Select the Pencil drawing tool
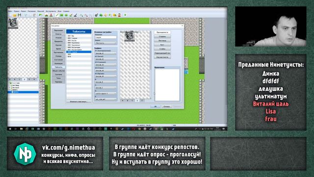314x177 pixels. pyautogui.click(x=57, y=15)
